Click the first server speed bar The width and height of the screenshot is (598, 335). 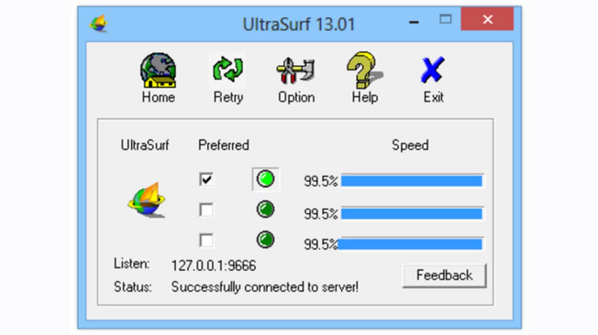[x=412, y=180]
